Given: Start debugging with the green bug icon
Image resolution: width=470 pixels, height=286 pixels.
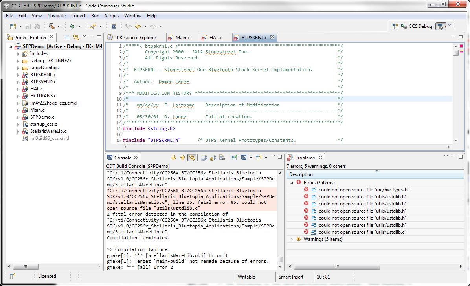Looking at the screenshot, I should coord(72,26).
